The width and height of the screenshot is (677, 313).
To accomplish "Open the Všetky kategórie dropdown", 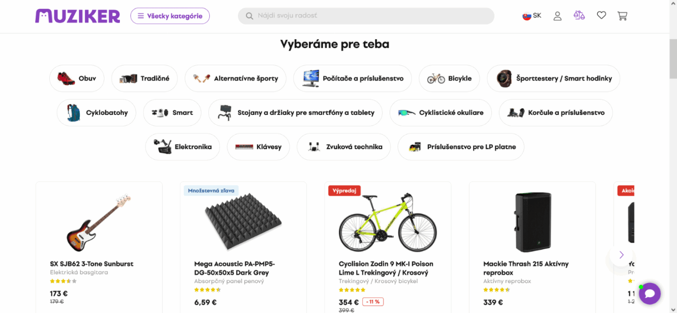I will pyautogui.click(x=170, y=15).
